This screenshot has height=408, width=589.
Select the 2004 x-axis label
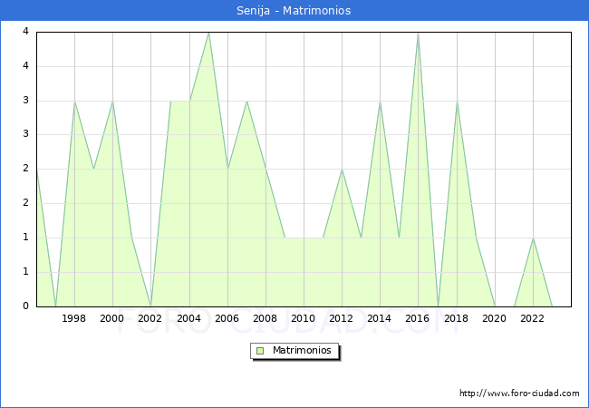coord(188,318)
